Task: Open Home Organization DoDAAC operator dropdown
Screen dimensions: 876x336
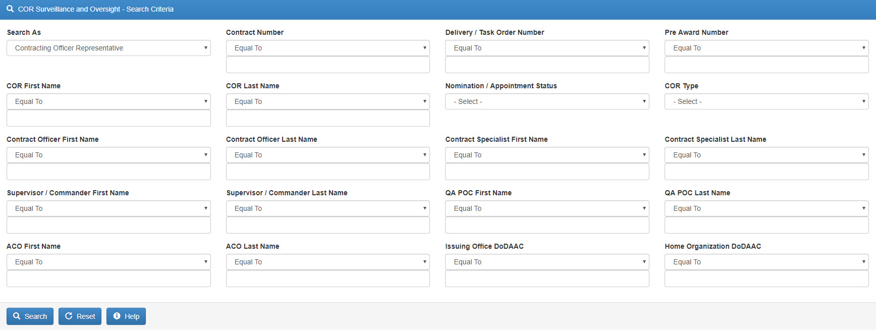Action: (x=766, y=262)
